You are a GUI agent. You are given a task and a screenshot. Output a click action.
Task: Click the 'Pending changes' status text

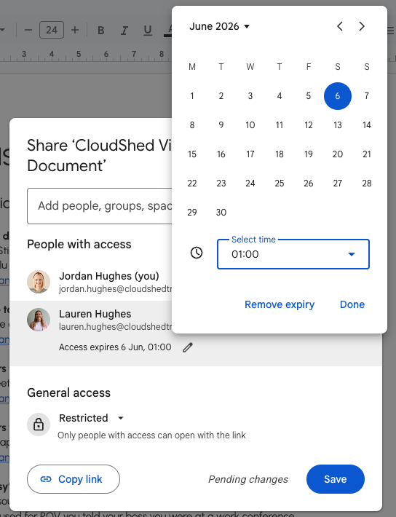[248, 479]
